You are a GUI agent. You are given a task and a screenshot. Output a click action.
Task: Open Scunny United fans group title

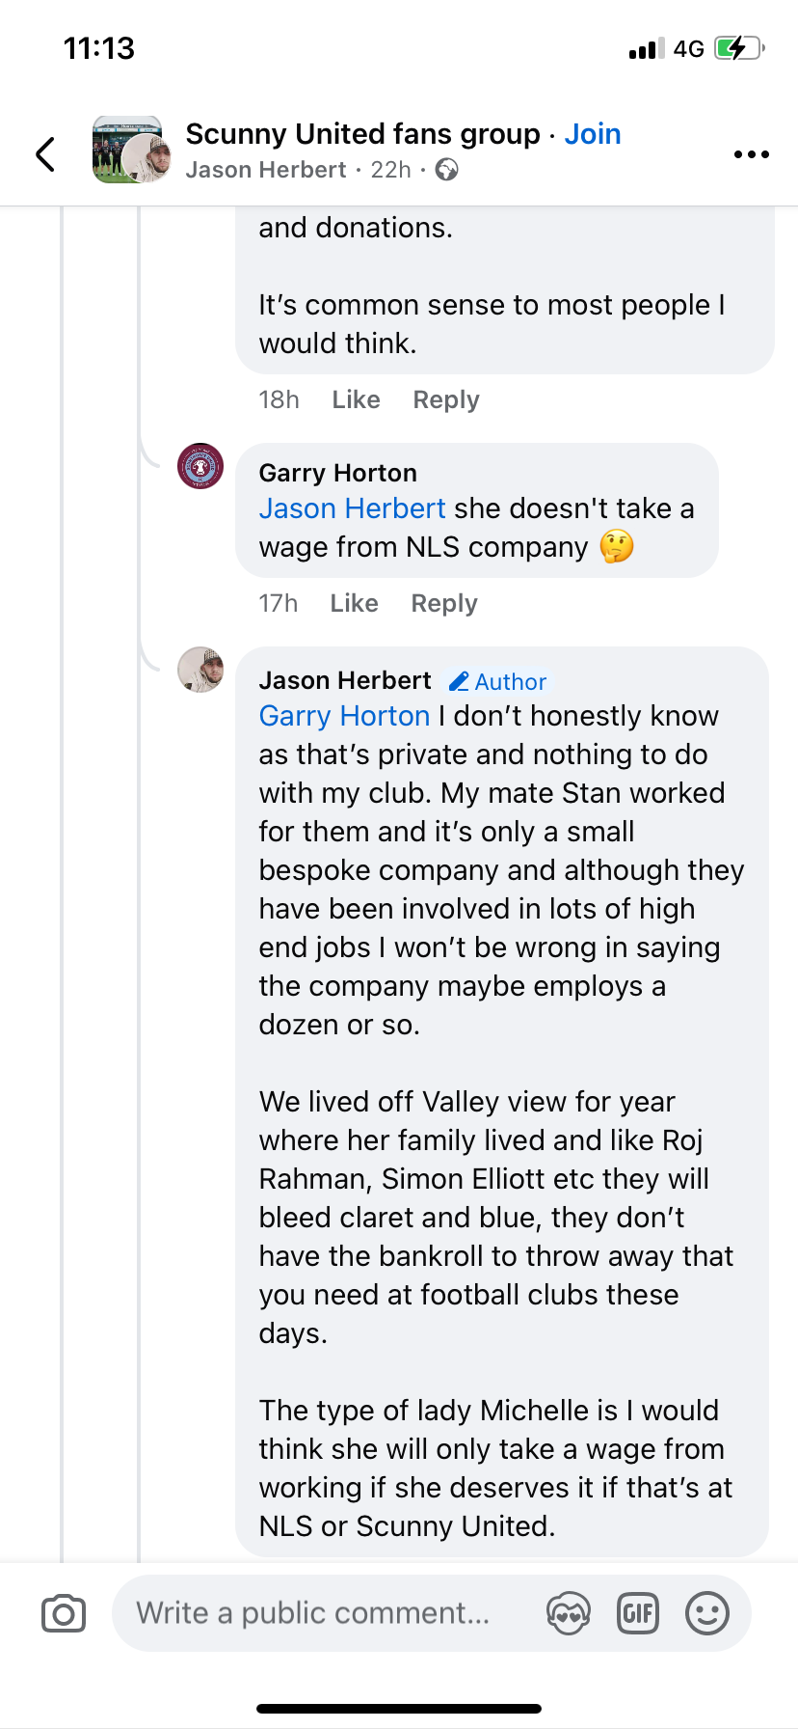click(362, 134)
